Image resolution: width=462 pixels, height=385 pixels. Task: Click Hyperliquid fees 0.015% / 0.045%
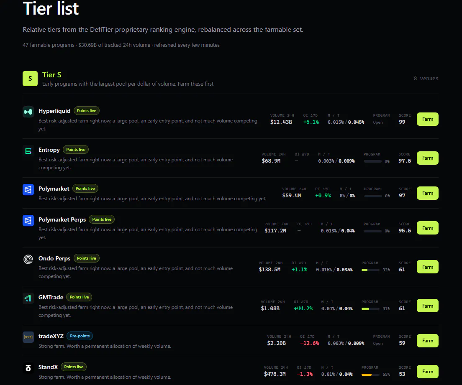pos(346,122)
